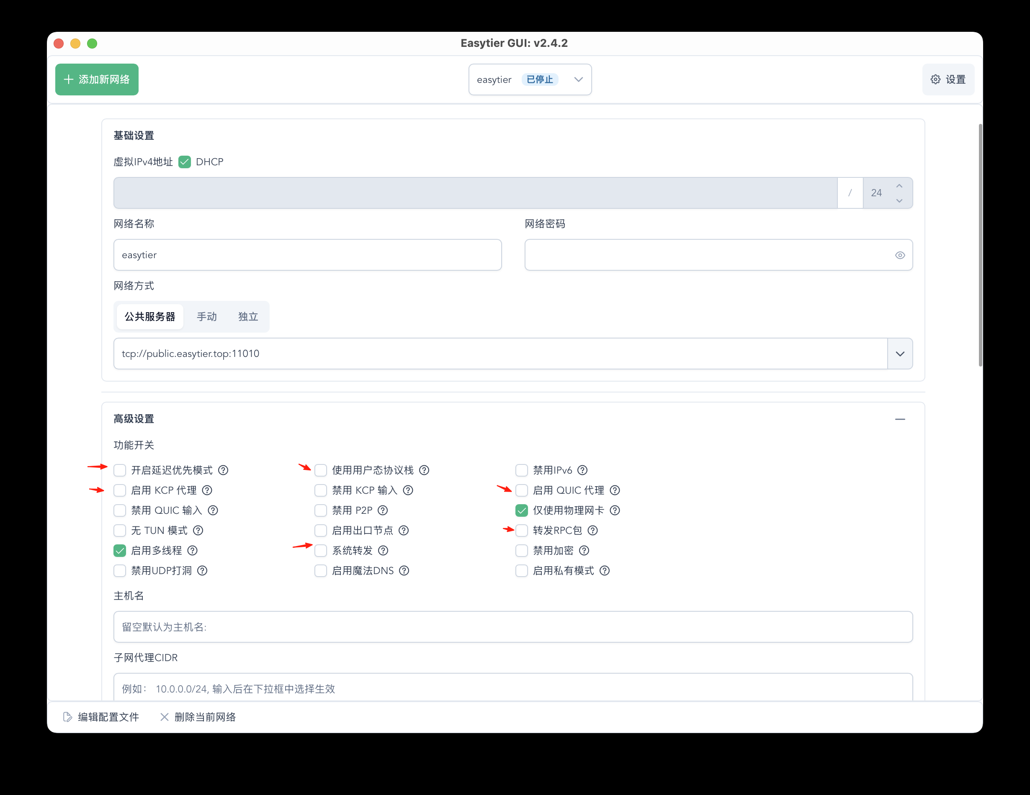
Task: Click help icon next to 禁用 P2P
Action: tap(383, 510)
